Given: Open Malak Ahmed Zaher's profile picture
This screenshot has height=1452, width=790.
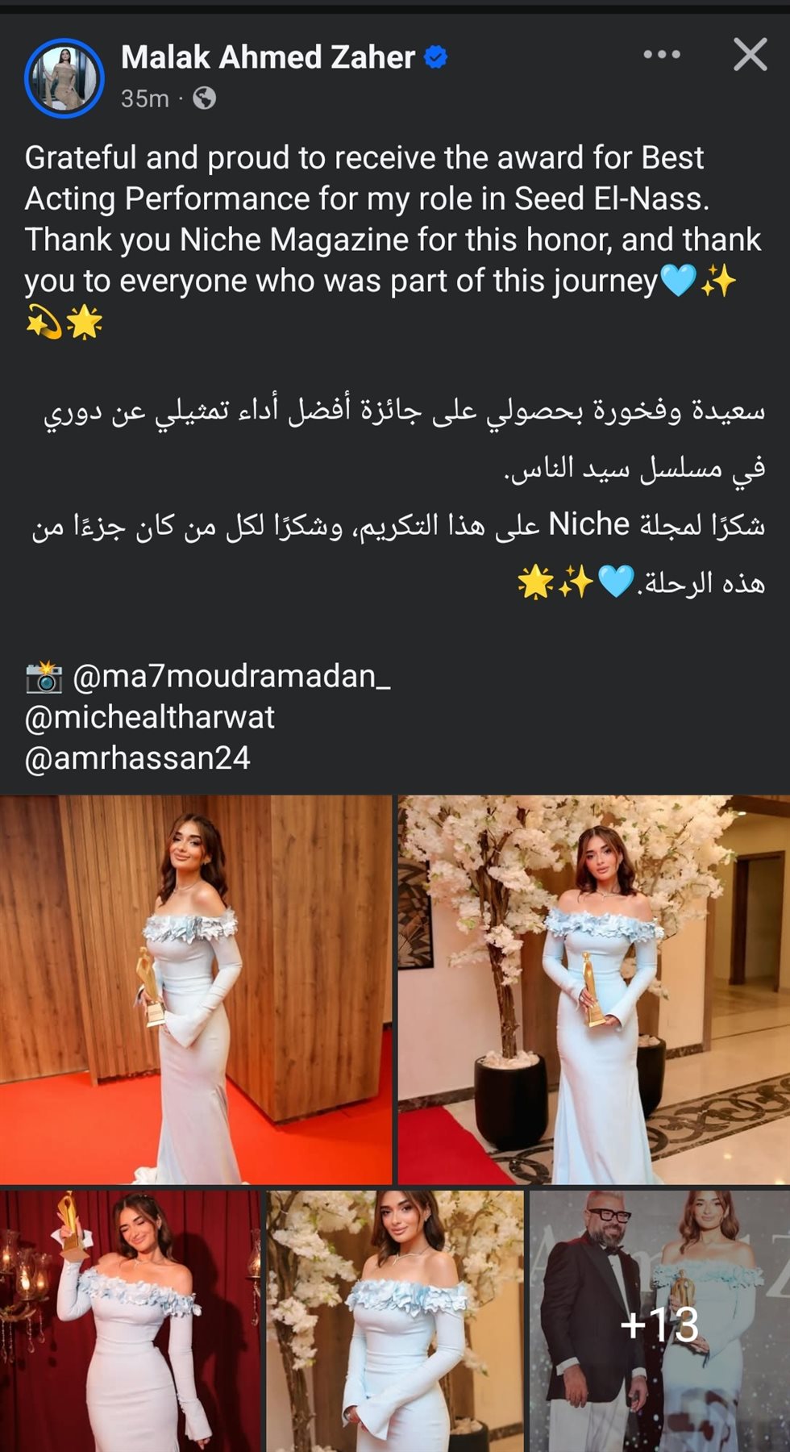Looking at the screenshot, I should click(64, 77).
